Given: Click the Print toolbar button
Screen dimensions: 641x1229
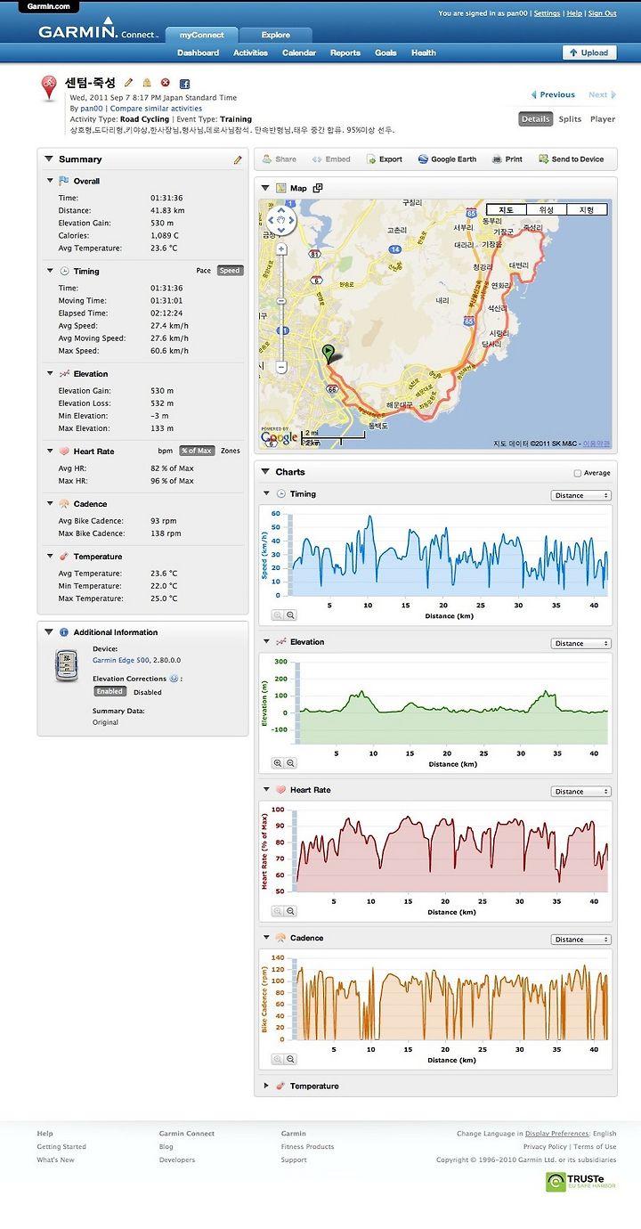Looking at the screenshot, I should click(507, 159).
